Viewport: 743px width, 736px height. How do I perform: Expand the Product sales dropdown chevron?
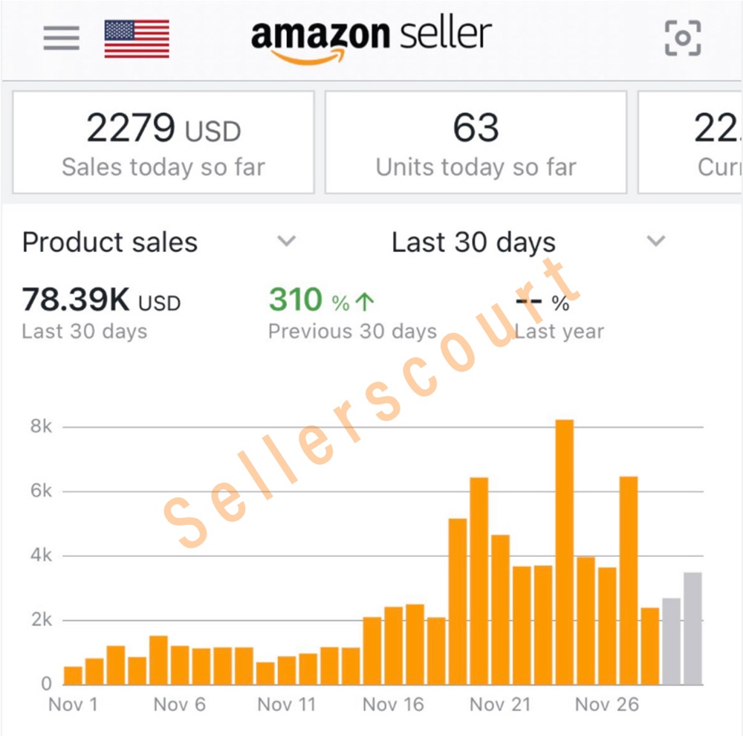tap(287, 242)
